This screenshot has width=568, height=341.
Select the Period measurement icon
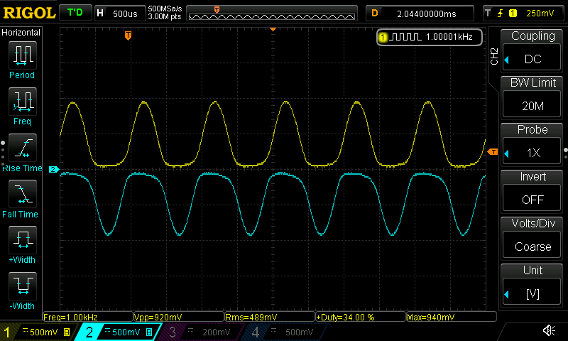(x=23, y=55)
